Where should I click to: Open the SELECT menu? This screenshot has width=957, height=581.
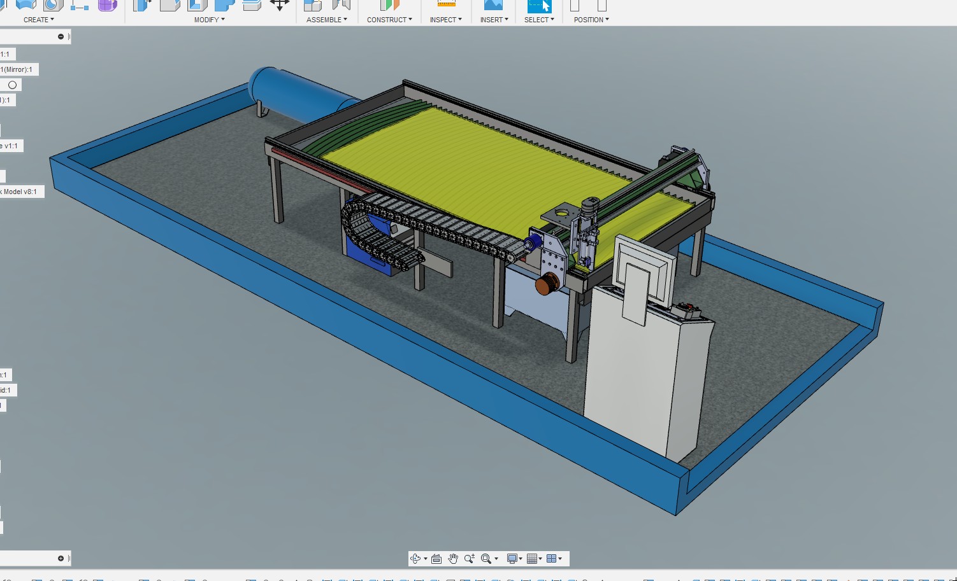pos(539,20)
